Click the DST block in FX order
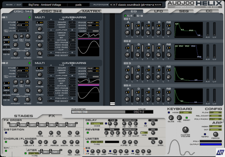 (33, 125)
